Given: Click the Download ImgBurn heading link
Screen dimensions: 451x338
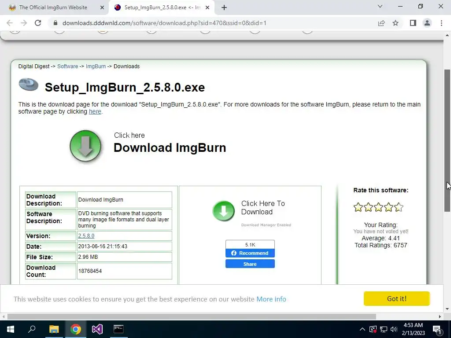Looking at the screenshot, I should pos(170,148).
